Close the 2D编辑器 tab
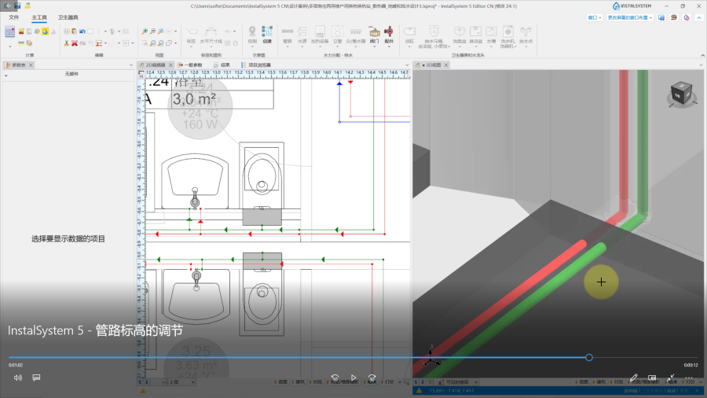Screen dimensions: 707x398 pos(171,65)
